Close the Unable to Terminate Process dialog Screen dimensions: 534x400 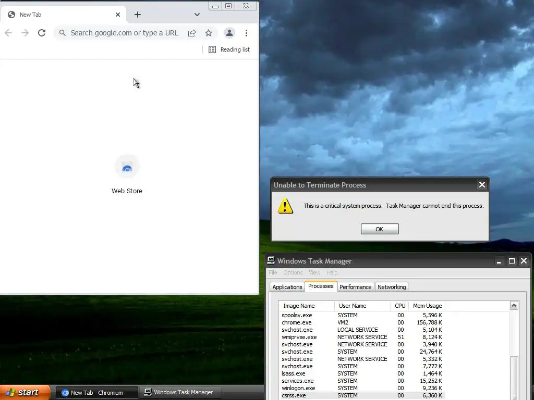tap(481, 185)
